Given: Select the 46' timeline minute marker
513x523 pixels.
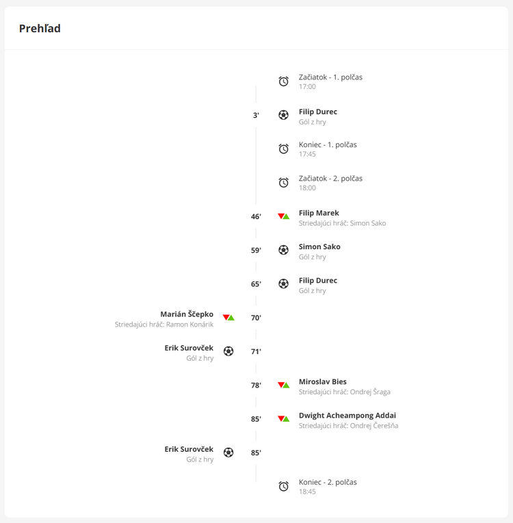Looking at the screenshot, I should click(x=256, y=217).
